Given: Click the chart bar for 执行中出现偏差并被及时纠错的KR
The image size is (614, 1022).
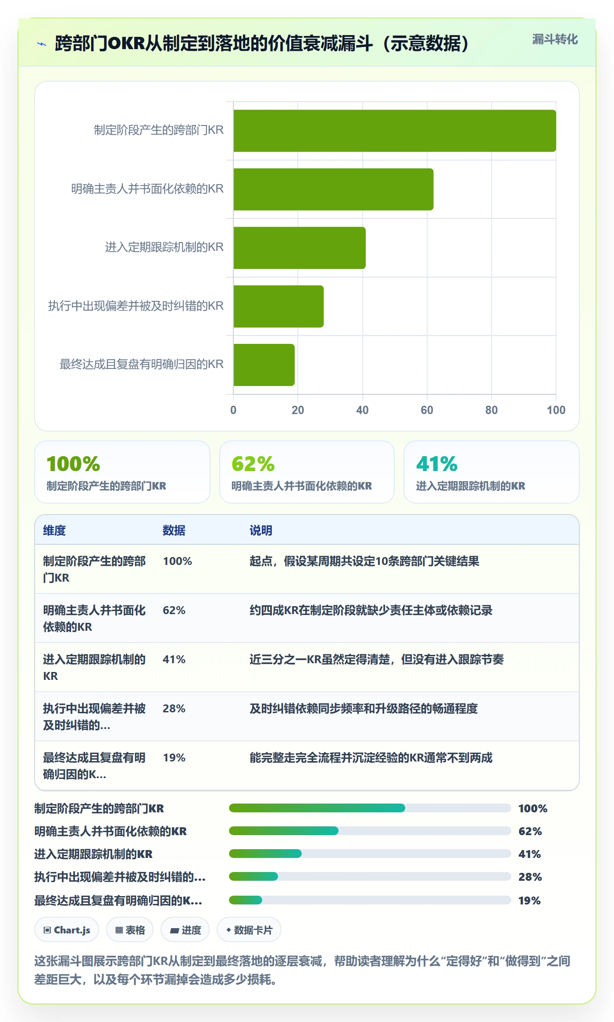Looking at the screenshot, I should (278, 306).
